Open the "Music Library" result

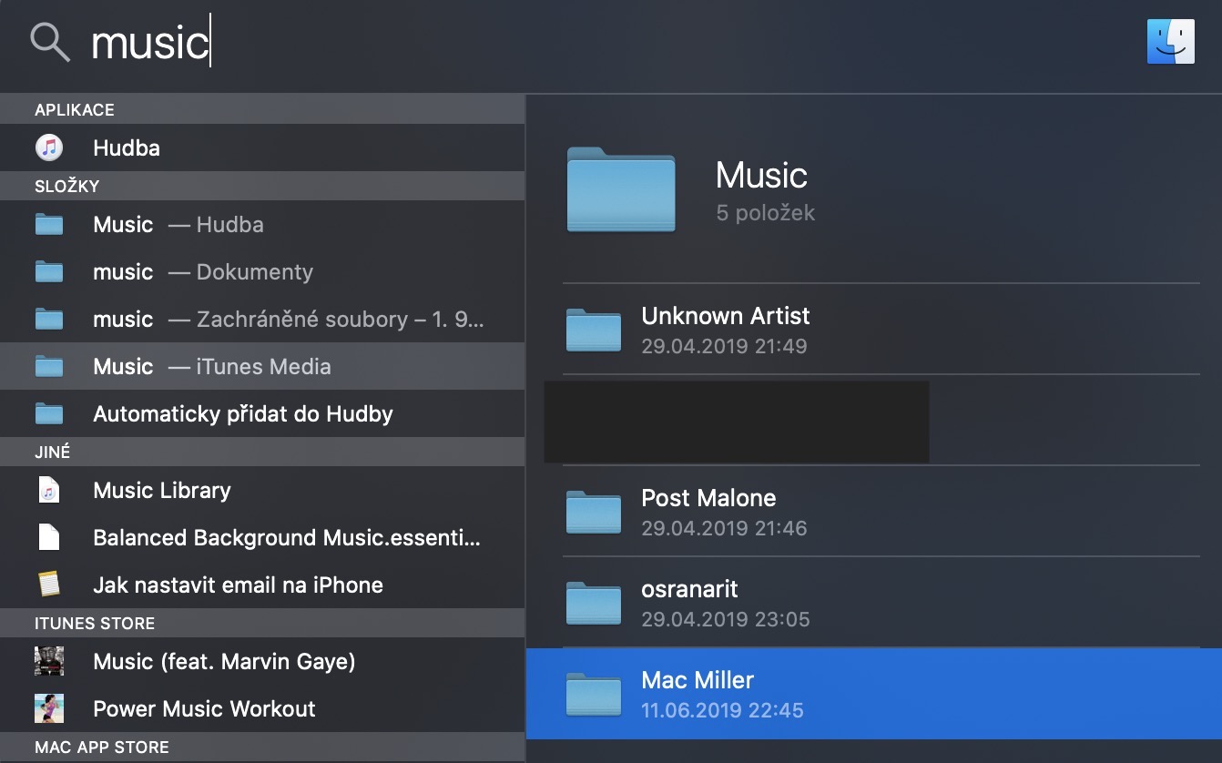pyautogui.click(x=262, y=490)
